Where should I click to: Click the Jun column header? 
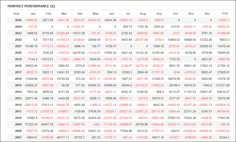click(x=111, y=14)
